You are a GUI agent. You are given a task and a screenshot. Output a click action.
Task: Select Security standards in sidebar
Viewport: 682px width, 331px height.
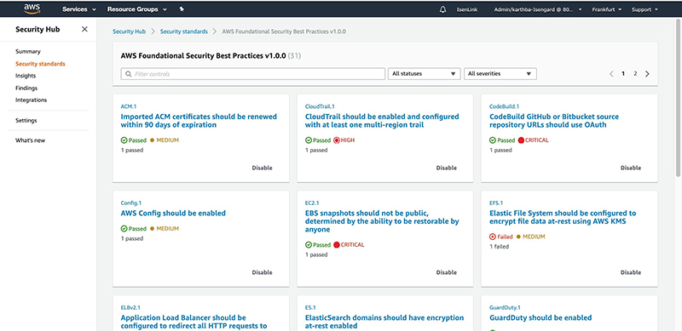[x=40, y=64]
